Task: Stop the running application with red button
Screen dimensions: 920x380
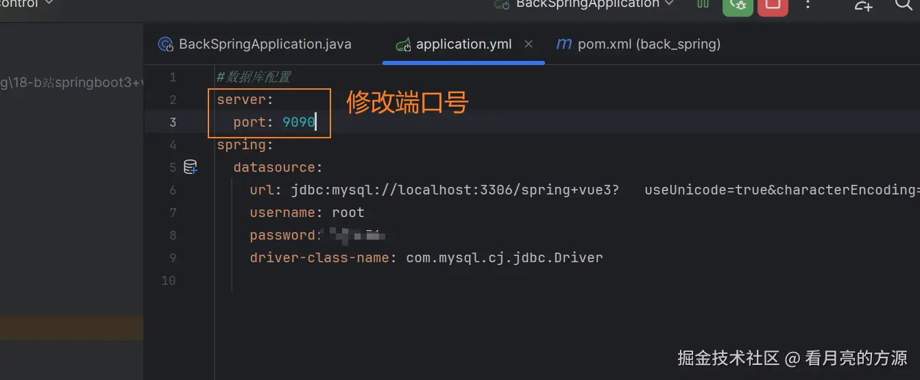Action: click(x=773, y=5)
